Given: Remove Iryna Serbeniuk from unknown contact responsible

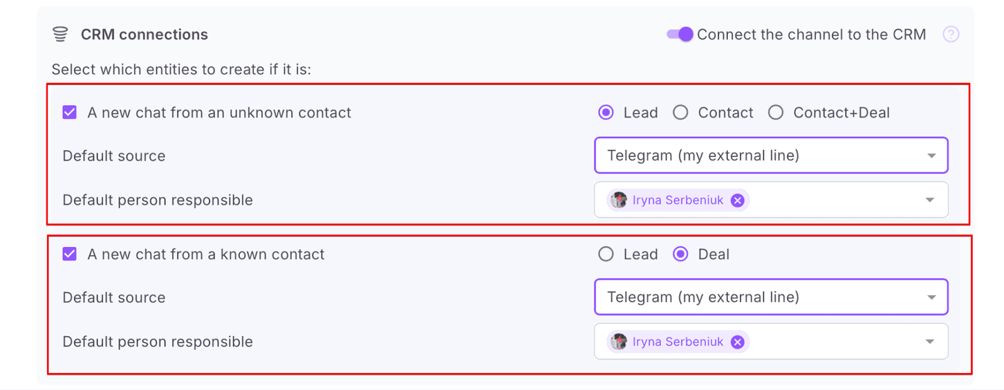Looking at the screenshot, I should 738,201.
